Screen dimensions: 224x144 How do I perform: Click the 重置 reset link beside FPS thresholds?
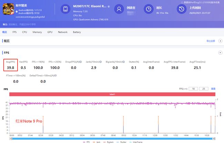213,88
